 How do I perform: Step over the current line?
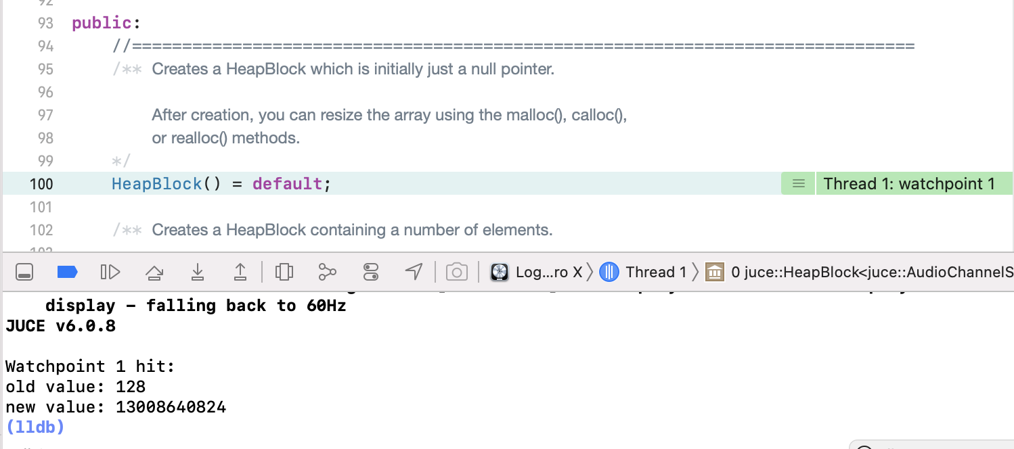tap(154, 273)
